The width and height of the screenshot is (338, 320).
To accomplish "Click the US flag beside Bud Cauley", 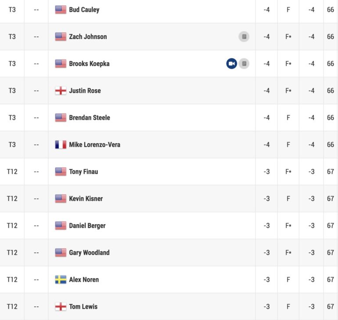I will click(61, 10).
